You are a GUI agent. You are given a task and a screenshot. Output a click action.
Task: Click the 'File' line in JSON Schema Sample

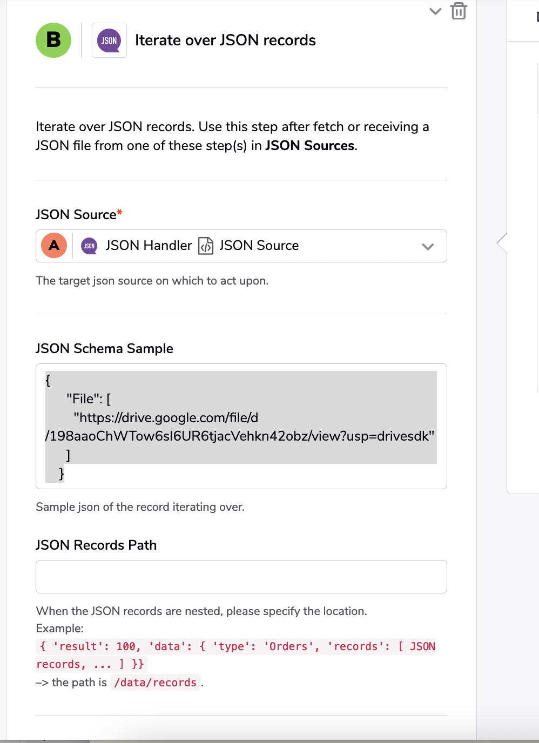tap(88, 399)
